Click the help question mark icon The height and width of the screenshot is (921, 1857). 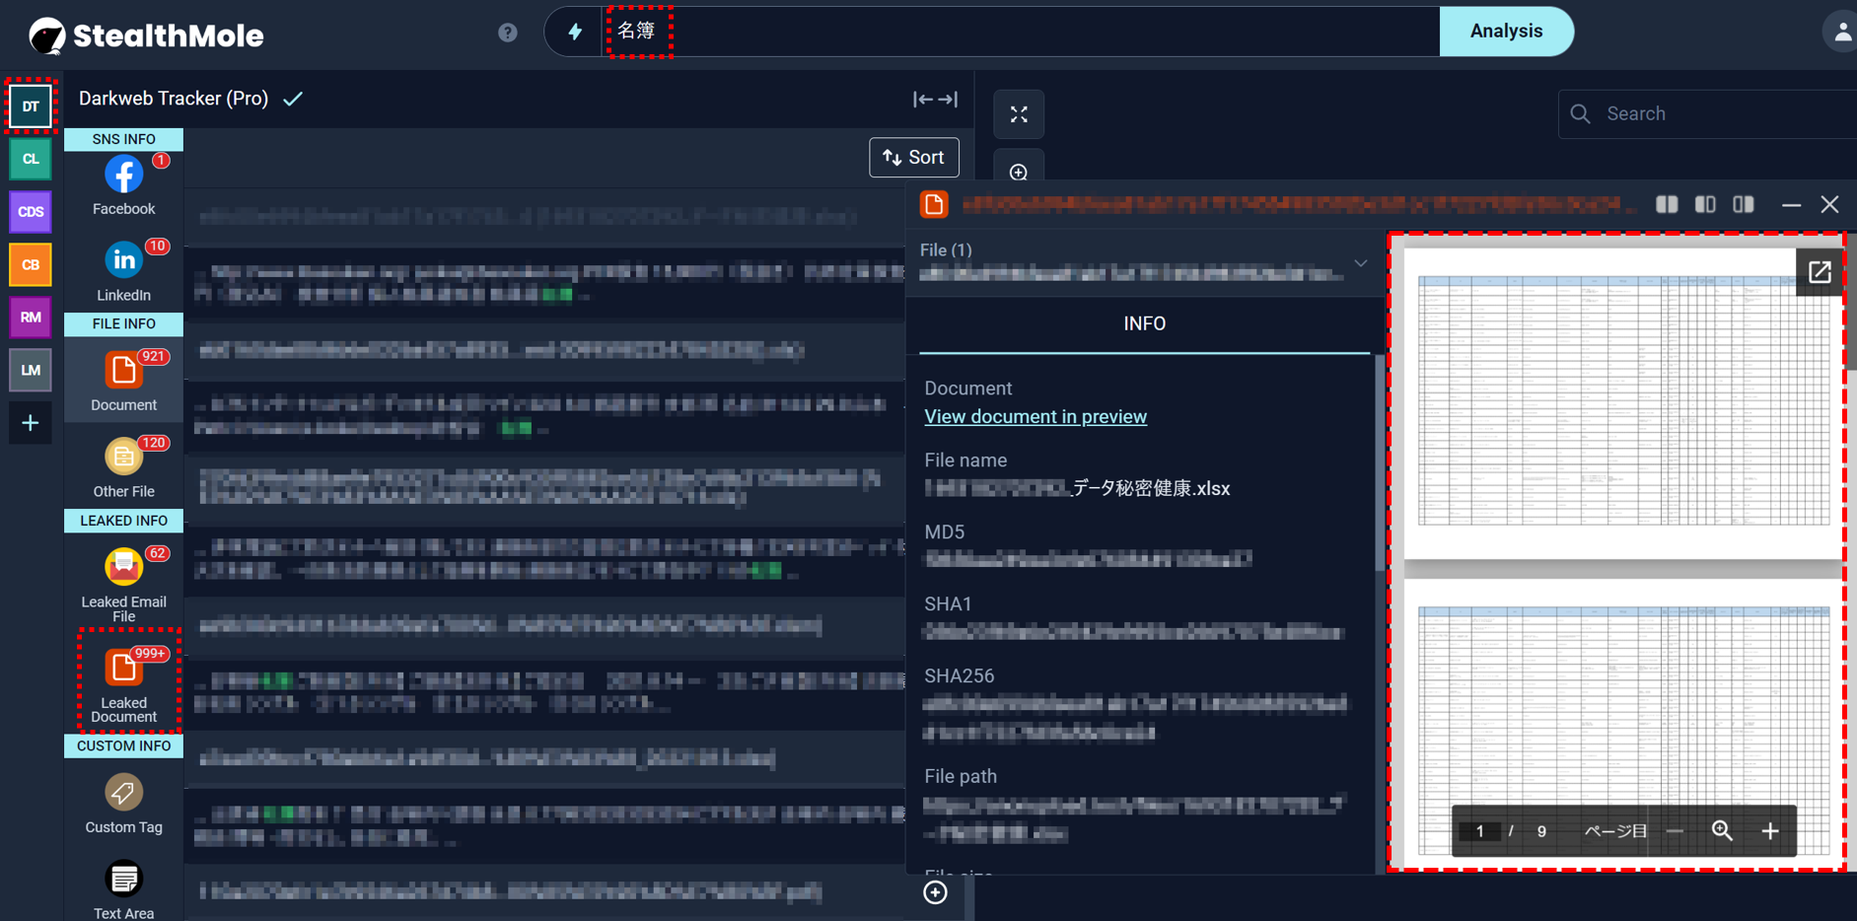(507, 33)
